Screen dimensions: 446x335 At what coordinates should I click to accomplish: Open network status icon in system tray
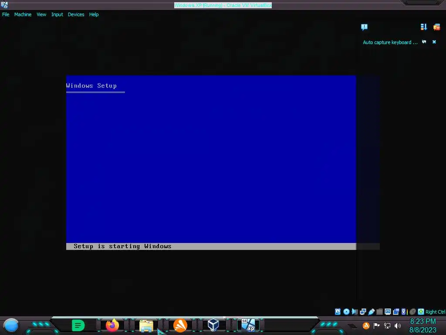click(387, 325)
